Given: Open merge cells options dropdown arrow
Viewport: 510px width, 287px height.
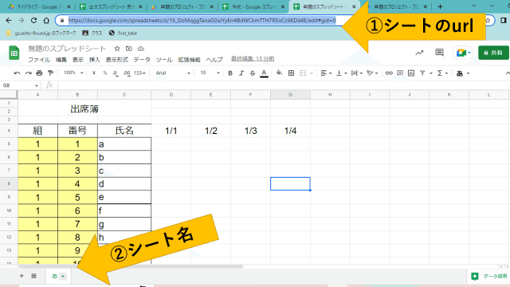Looking at the screenshot, I should pyautogui.click(x=312, y=73).
